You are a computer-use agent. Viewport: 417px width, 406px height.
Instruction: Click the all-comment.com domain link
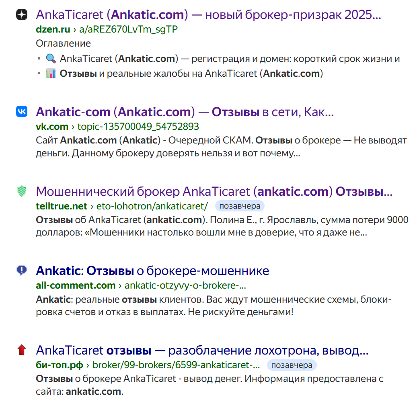(76, 285)
